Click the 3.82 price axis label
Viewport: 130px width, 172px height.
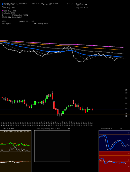[126, 98]
